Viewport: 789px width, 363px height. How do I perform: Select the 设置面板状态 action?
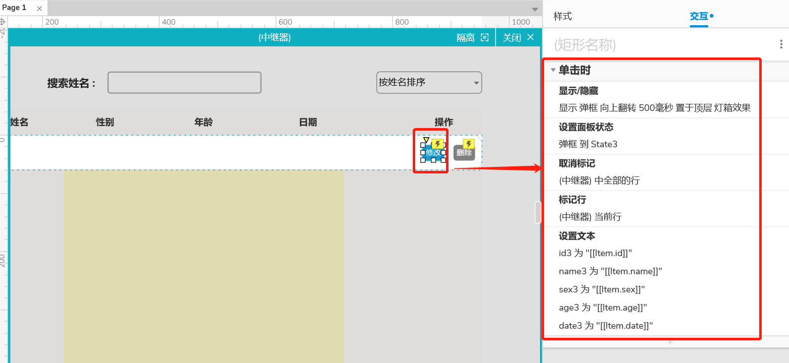[586, 127]
